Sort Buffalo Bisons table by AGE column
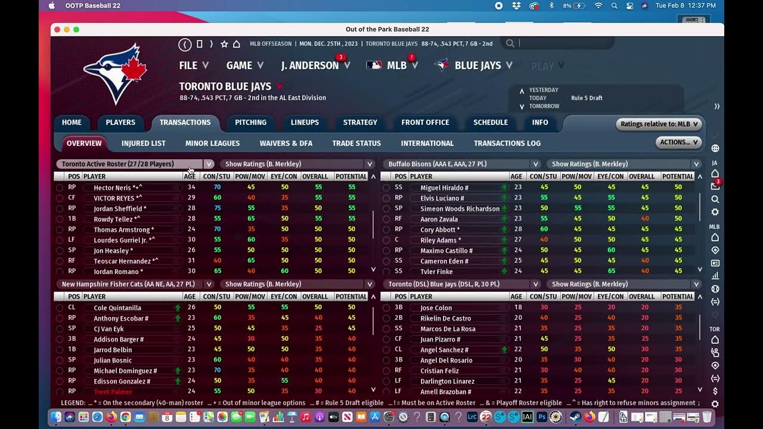Image resolution: width=763 pixels, height=429 pixels. click(516, 176)
